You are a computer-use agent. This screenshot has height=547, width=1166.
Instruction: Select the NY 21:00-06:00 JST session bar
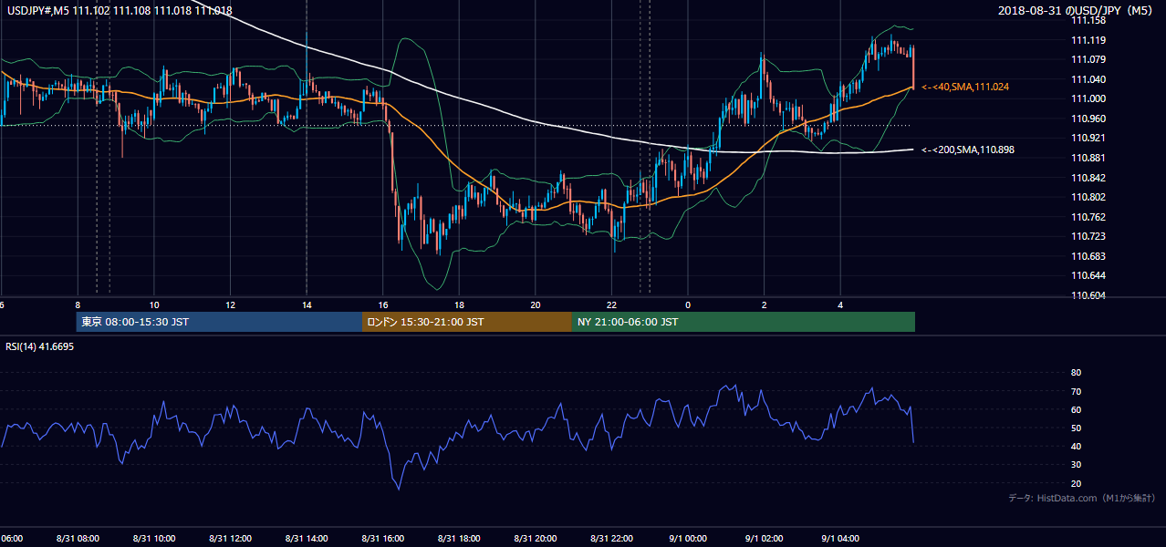point(744,322)
